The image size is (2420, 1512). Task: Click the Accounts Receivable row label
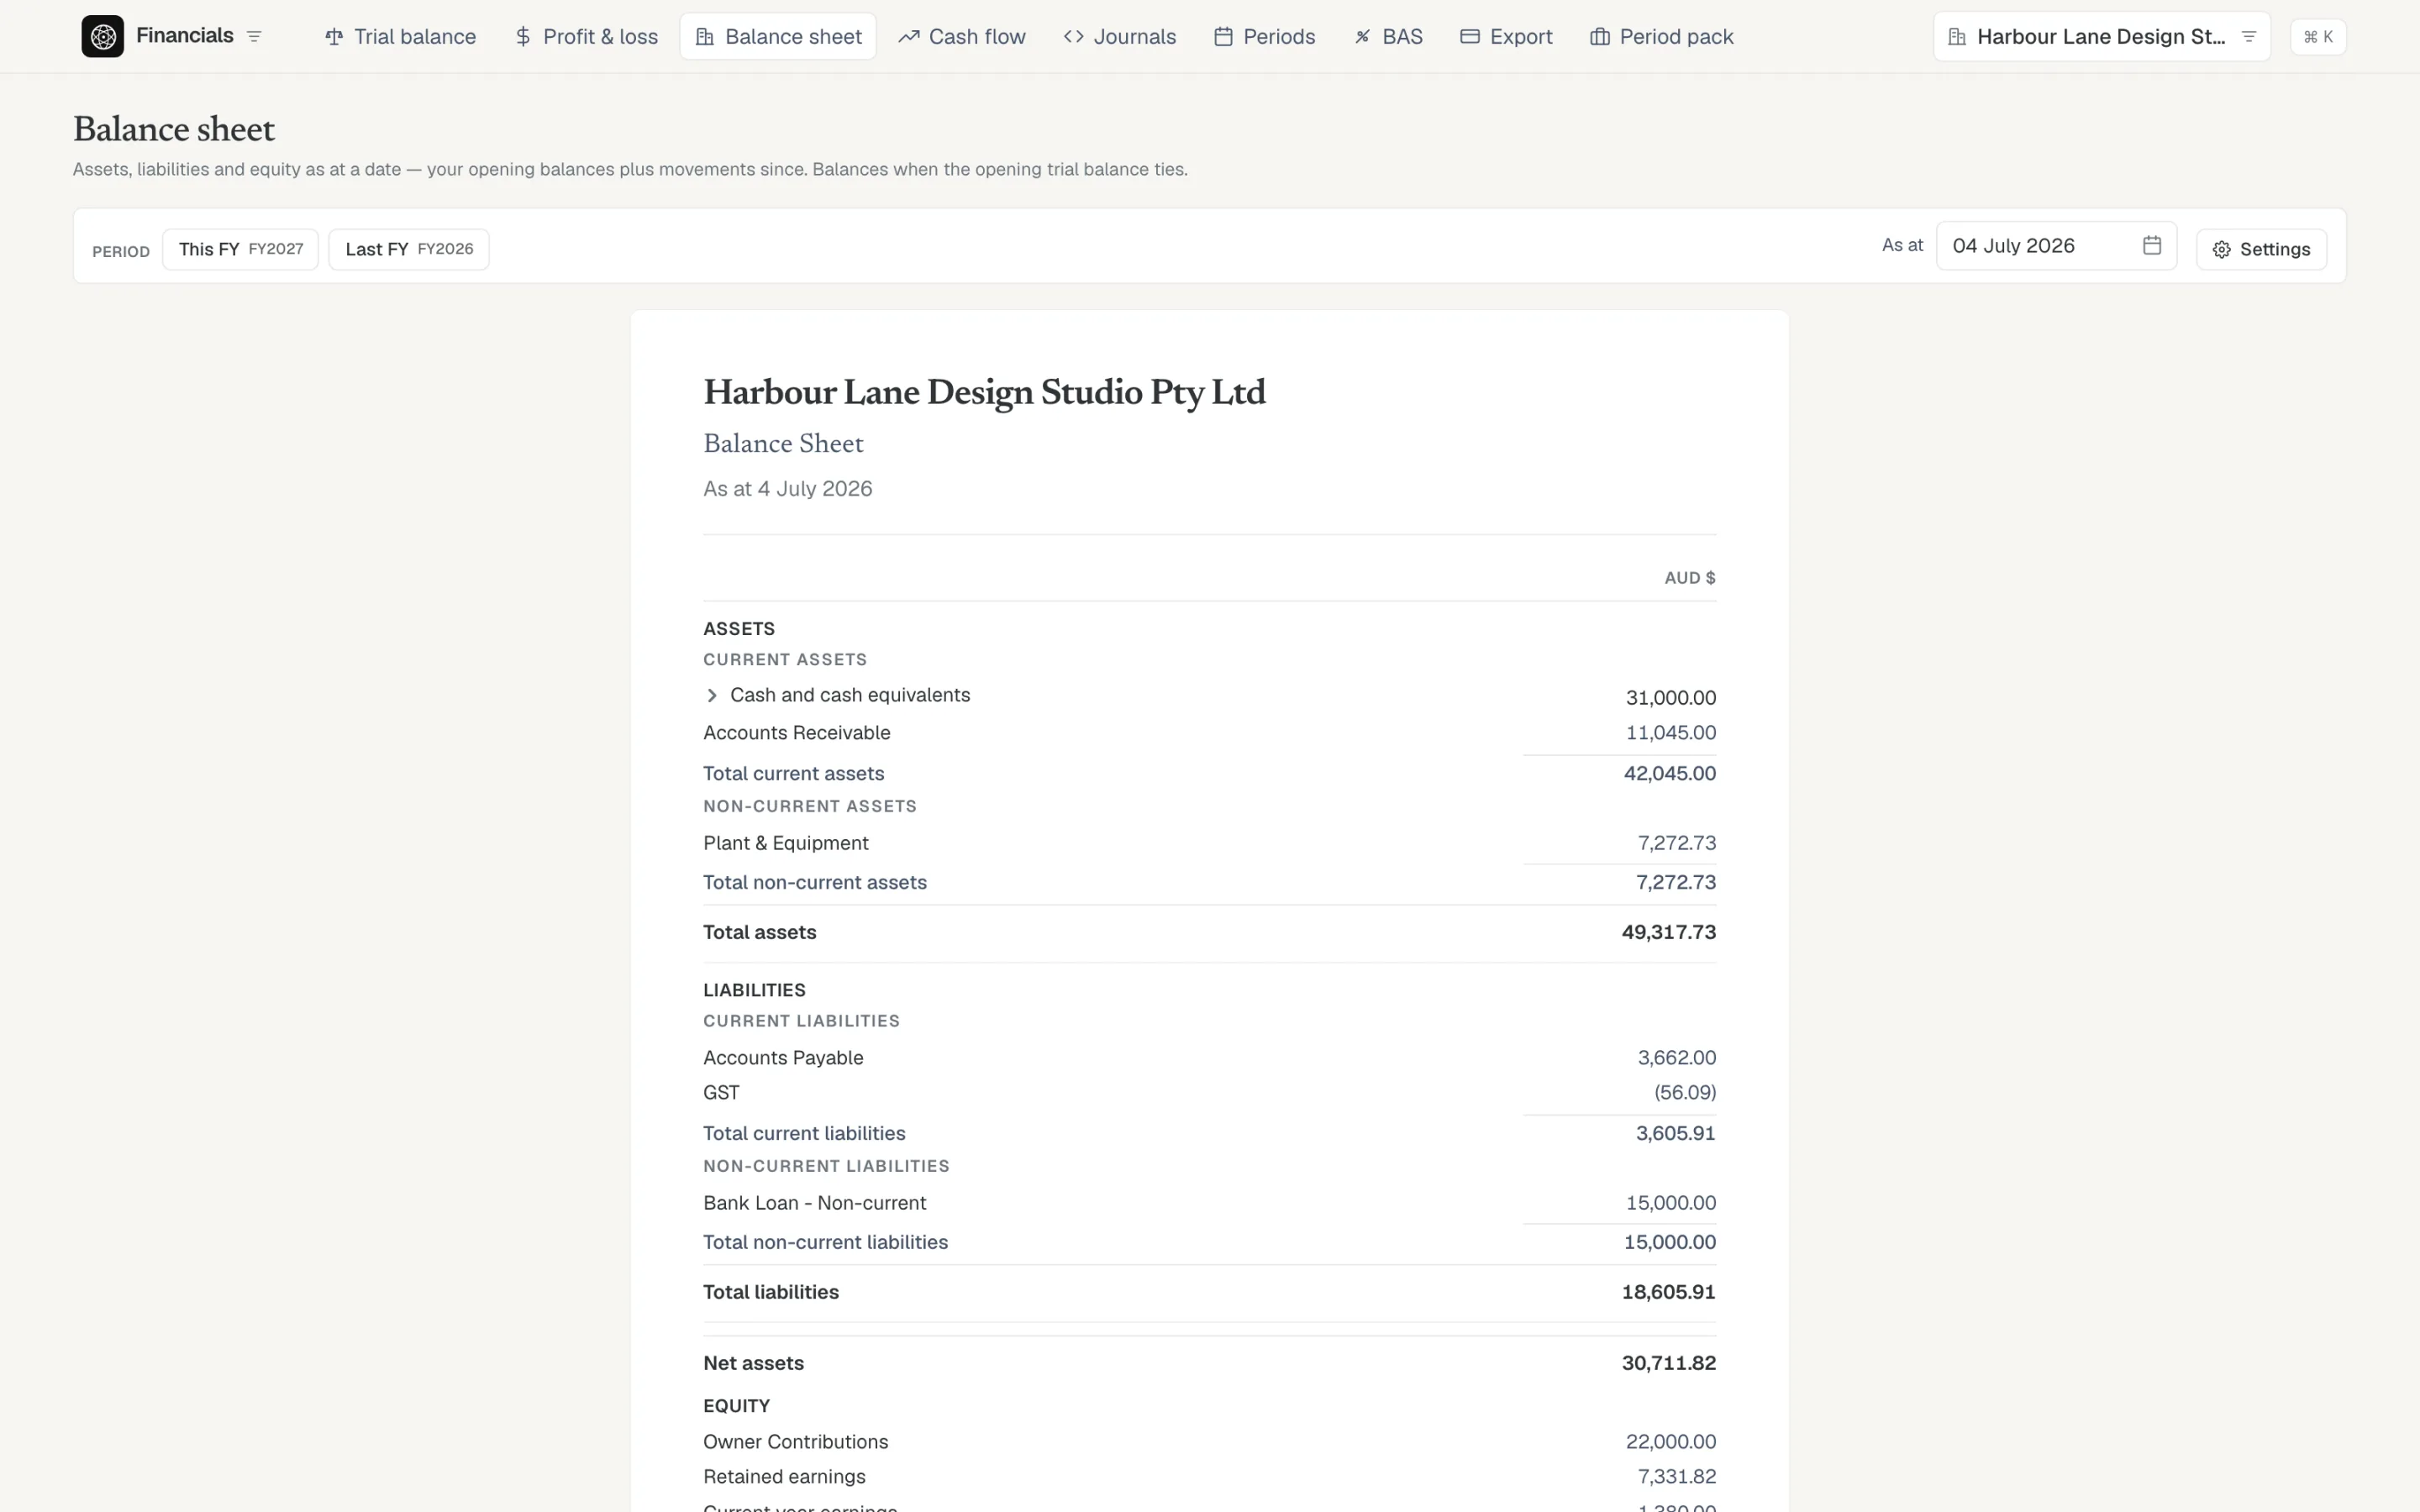click(796, 733)
